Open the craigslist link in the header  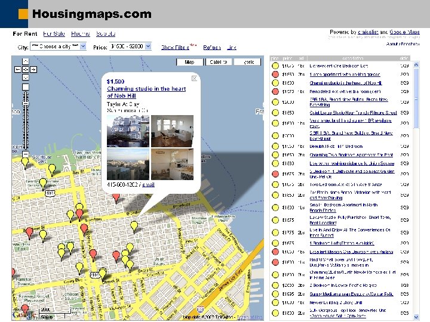click(368, 32)
